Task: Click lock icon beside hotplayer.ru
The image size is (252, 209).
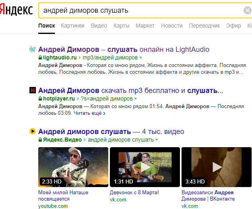Action: 40,99
